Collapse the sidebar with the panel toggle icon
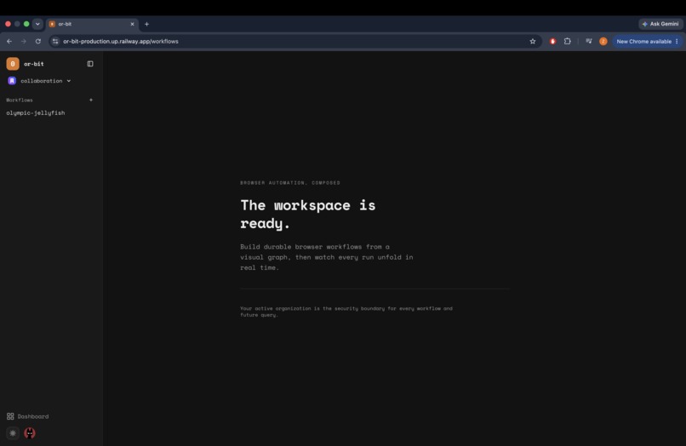The image size is (686, 446). (90, 64)
